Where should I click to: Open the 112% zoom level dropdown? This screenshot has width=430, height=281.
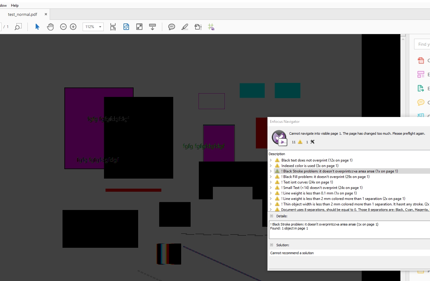coord(100,27)
